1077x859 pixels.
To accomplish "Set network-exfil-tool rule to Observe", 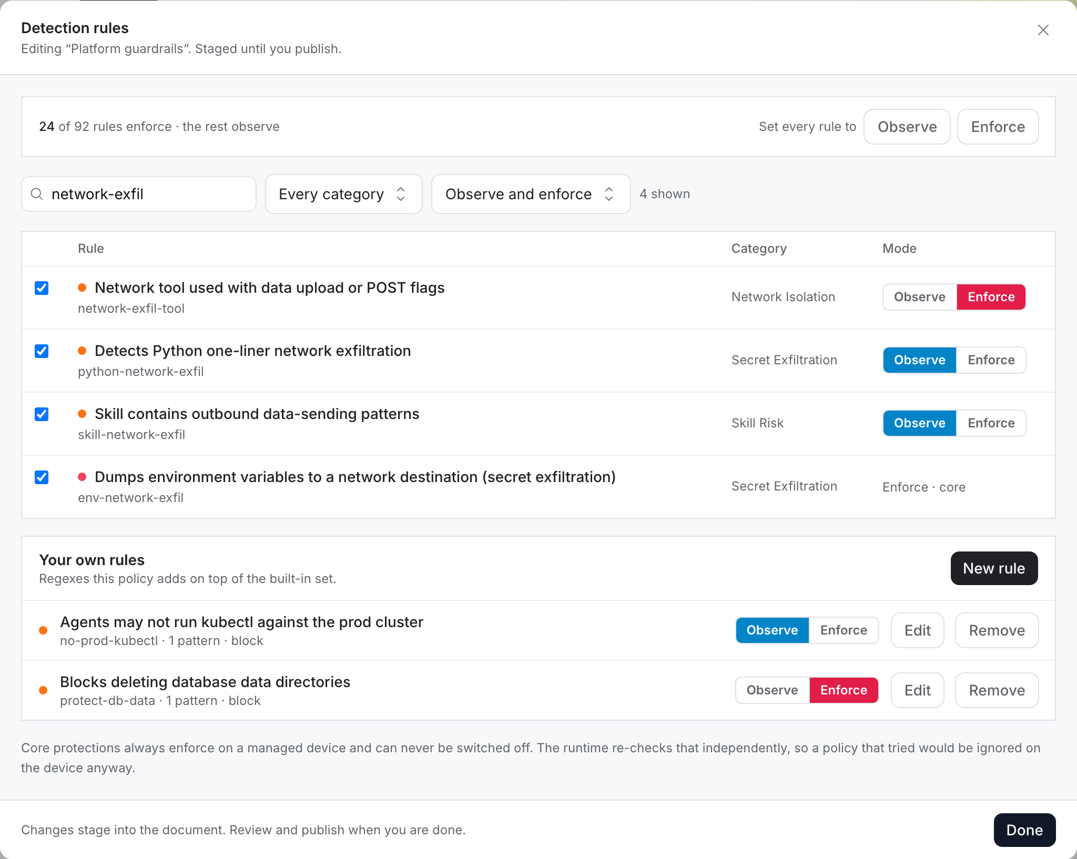I will coord(919,297).
